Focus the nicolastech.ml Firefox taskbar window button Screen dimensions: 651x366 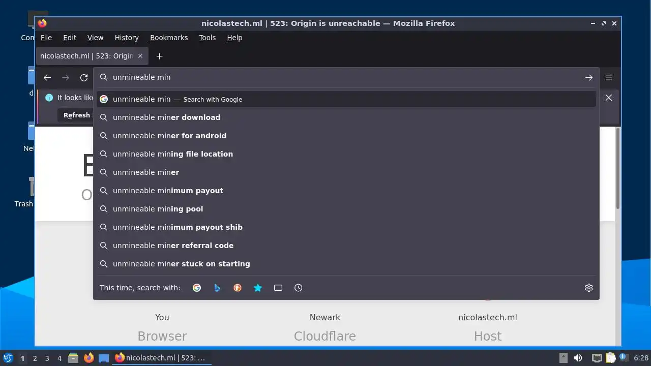pyautogui.click(x=162, y=358)
